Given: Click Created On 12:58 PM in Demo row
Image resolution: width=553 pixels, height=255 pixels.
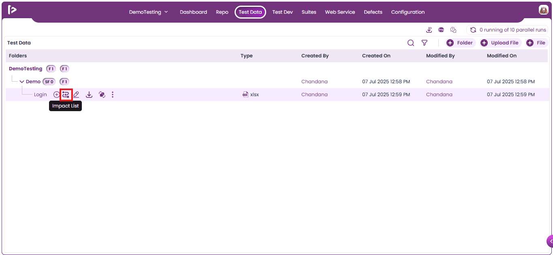Looking at the screenshot, I should pos(386,82).
